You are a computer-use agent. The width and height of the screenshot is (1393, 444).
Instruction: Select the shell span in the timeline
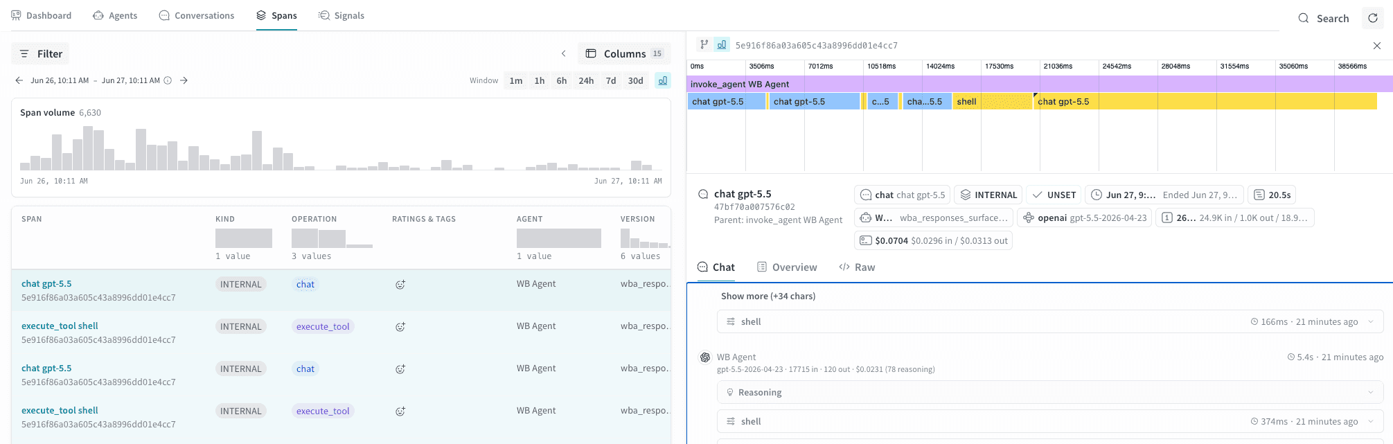click(993, 101)
